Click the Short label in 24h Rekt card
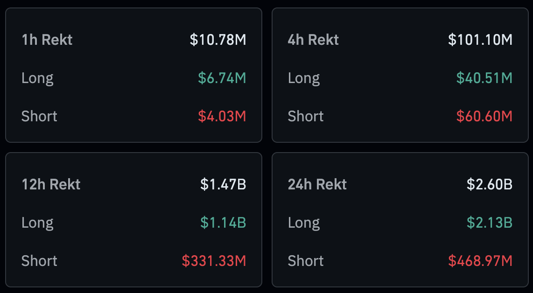 coord(306,261)
